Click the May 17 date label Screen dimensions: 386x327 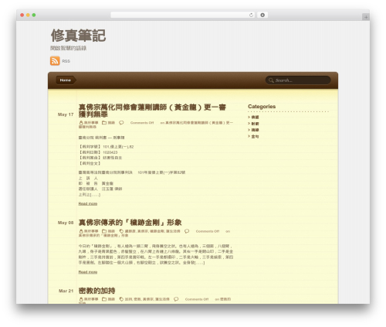click(66, 114)
